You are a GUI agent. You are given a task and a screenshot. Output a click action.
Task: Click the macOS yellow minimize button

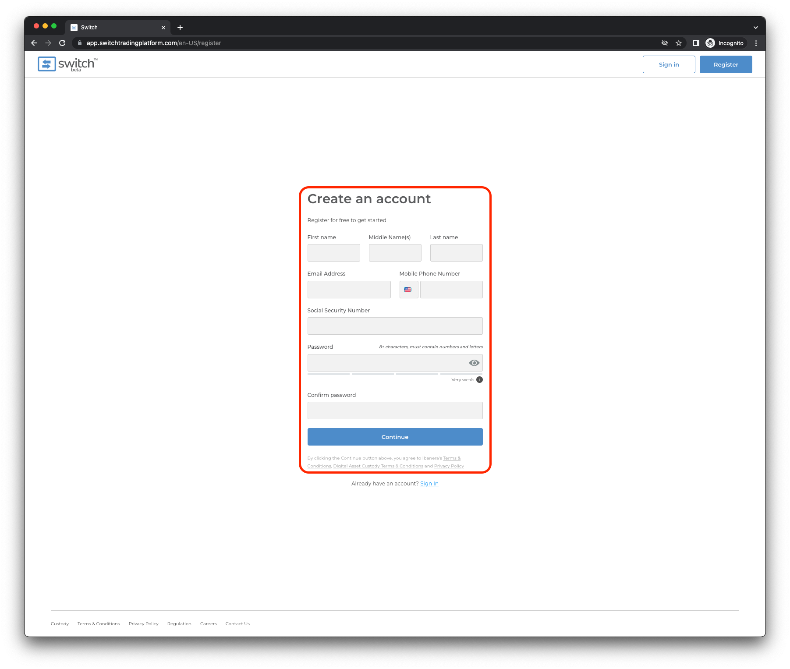pyautogui.click(x=45, y=26)
